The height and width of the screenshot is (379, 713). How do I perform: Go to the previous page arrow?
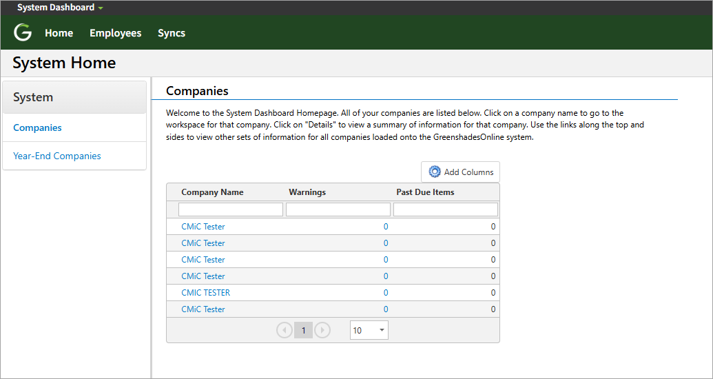click(285, 330)
